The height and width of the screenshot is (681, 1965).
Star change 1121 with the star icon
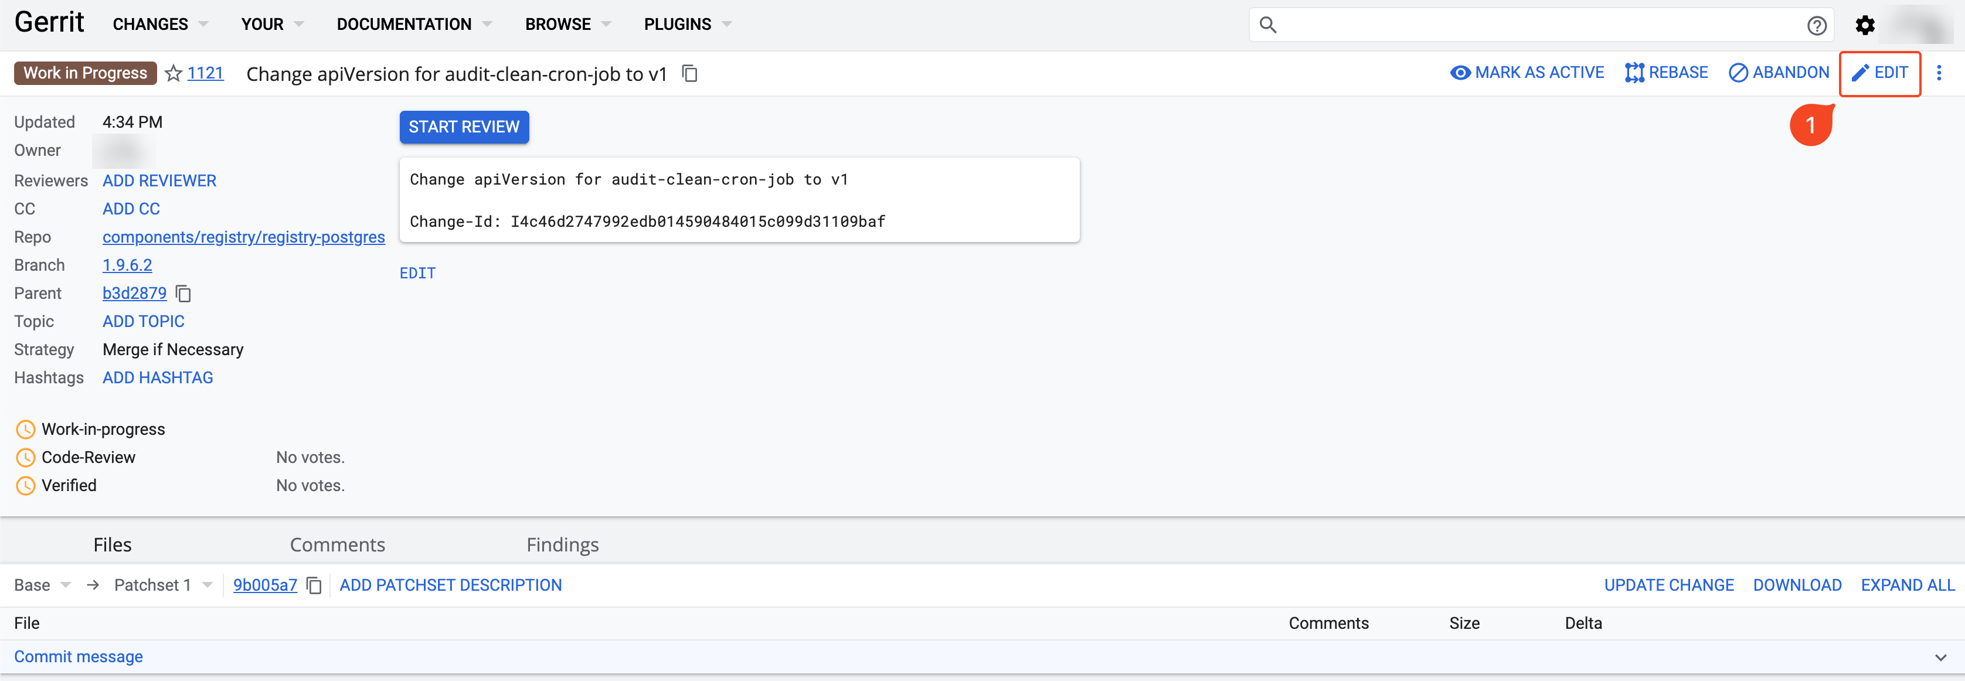tap(174, 73)
